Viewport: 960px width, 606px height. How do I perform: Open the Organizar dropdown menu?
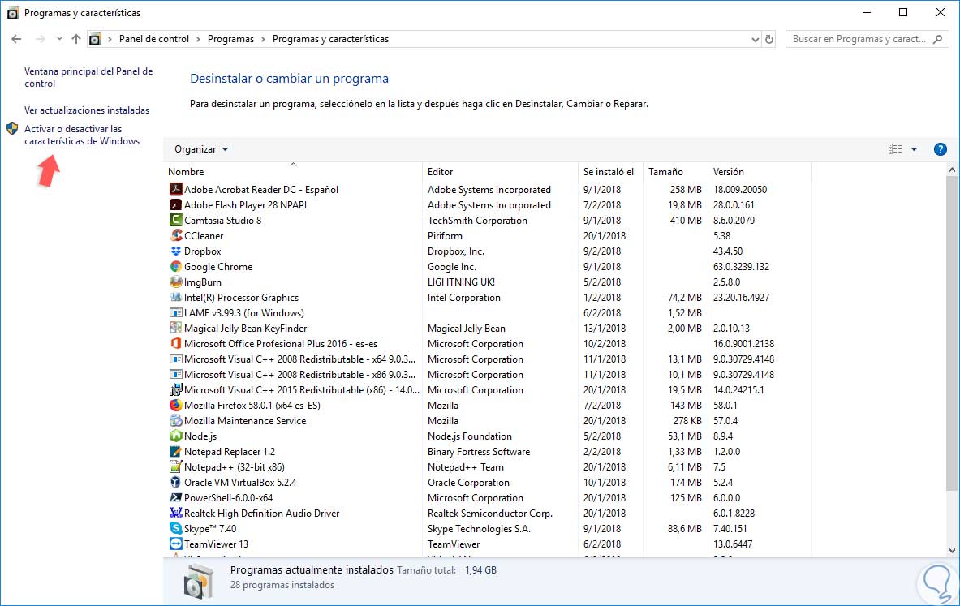[200, 149]
